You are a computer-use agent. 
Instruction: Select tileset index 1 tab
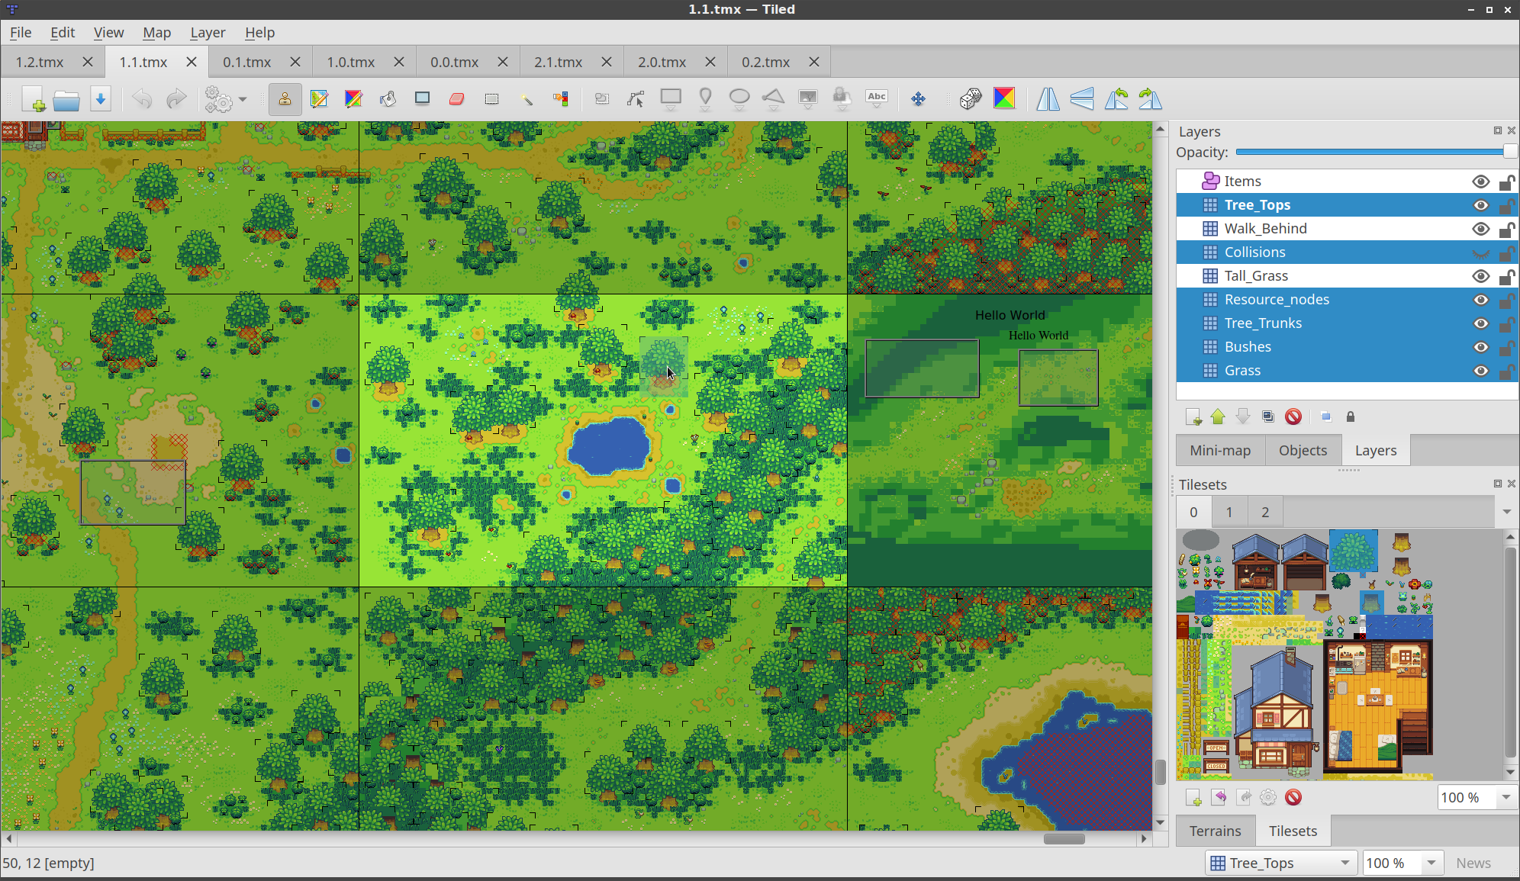tap(1229, 512)
